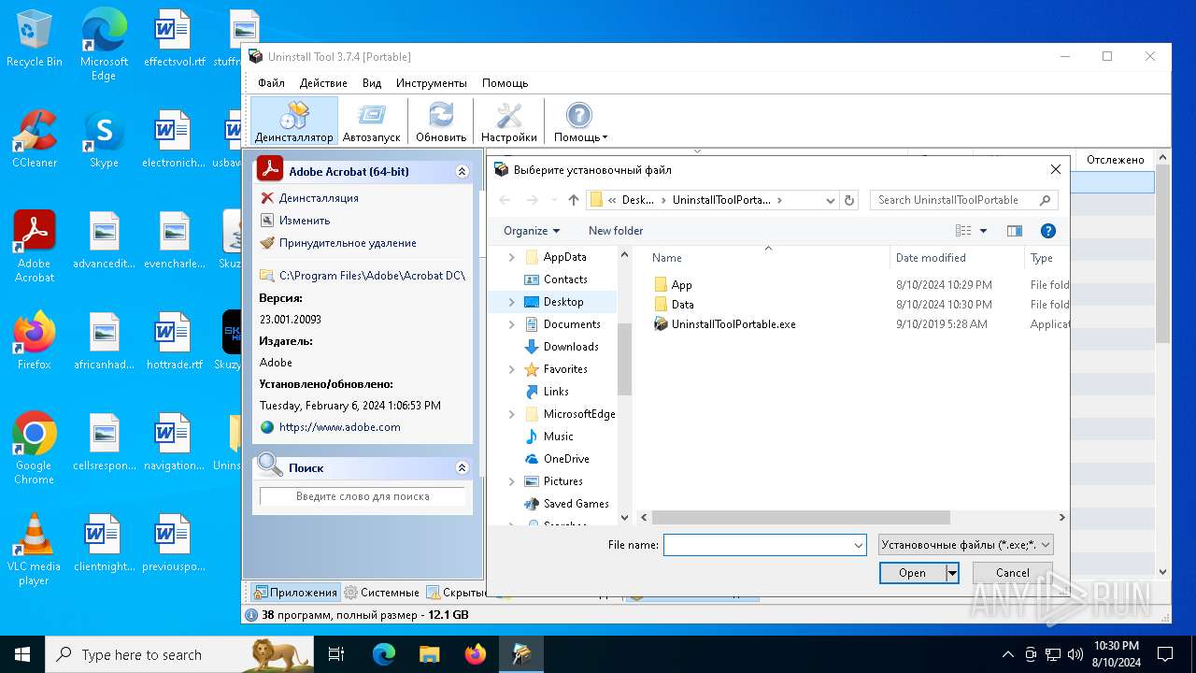The width and height of the screenshot is (1196, 673).
Task: Open the Действие menu
Action: tap(323, 83)
